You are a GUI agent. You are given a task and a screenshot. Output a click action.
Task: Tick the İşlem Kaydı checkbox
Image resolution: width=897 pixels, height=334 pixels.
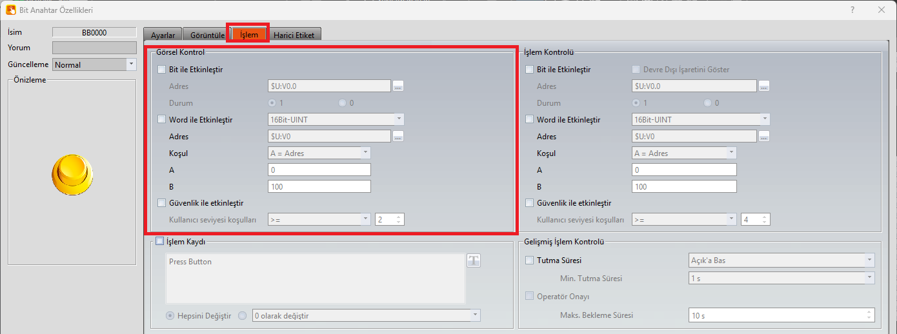pyautogui.click(x=160, y=241)
